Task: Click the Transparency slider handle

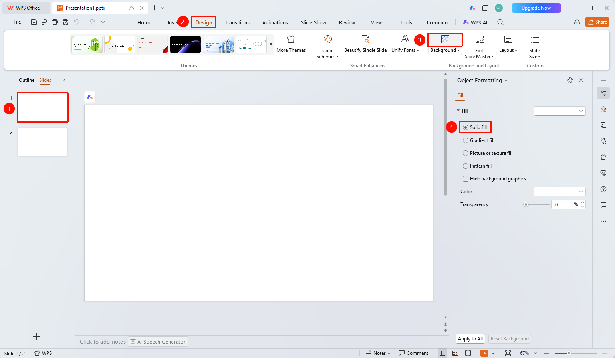Action: click(x=526, y=204)
